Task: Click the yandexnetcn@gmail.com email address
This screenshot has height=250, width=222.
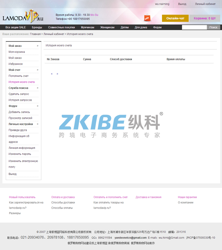Action: 130,238
